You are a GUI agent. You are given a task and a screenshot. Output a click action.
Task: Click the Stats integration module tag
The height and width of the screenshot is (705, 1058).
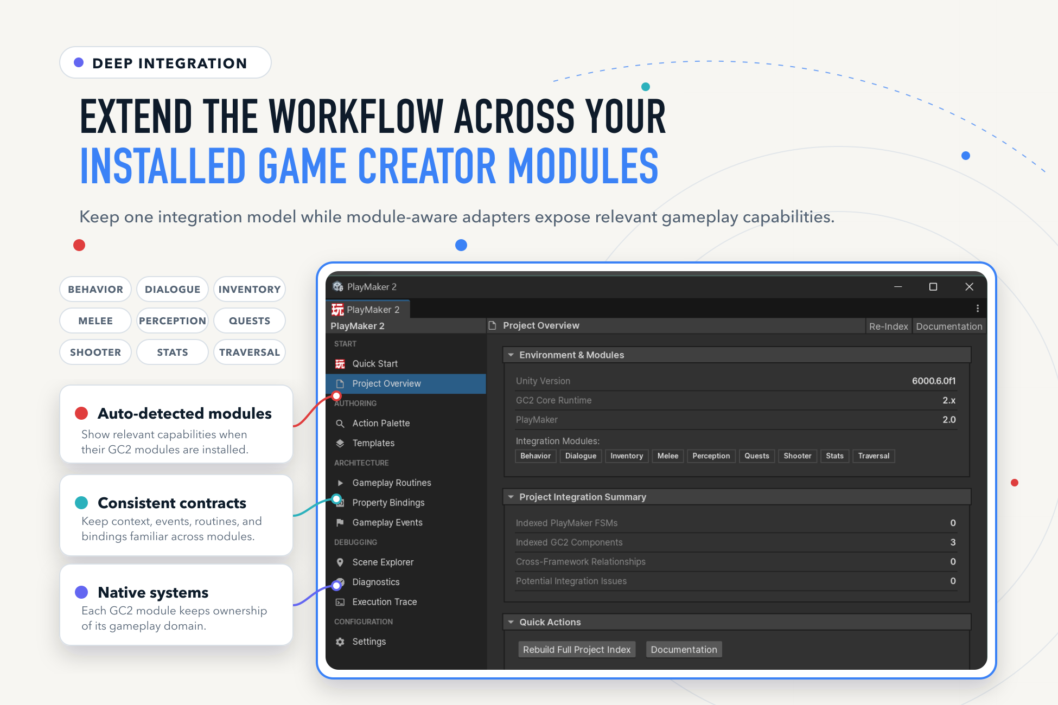[x=834, y=456]
